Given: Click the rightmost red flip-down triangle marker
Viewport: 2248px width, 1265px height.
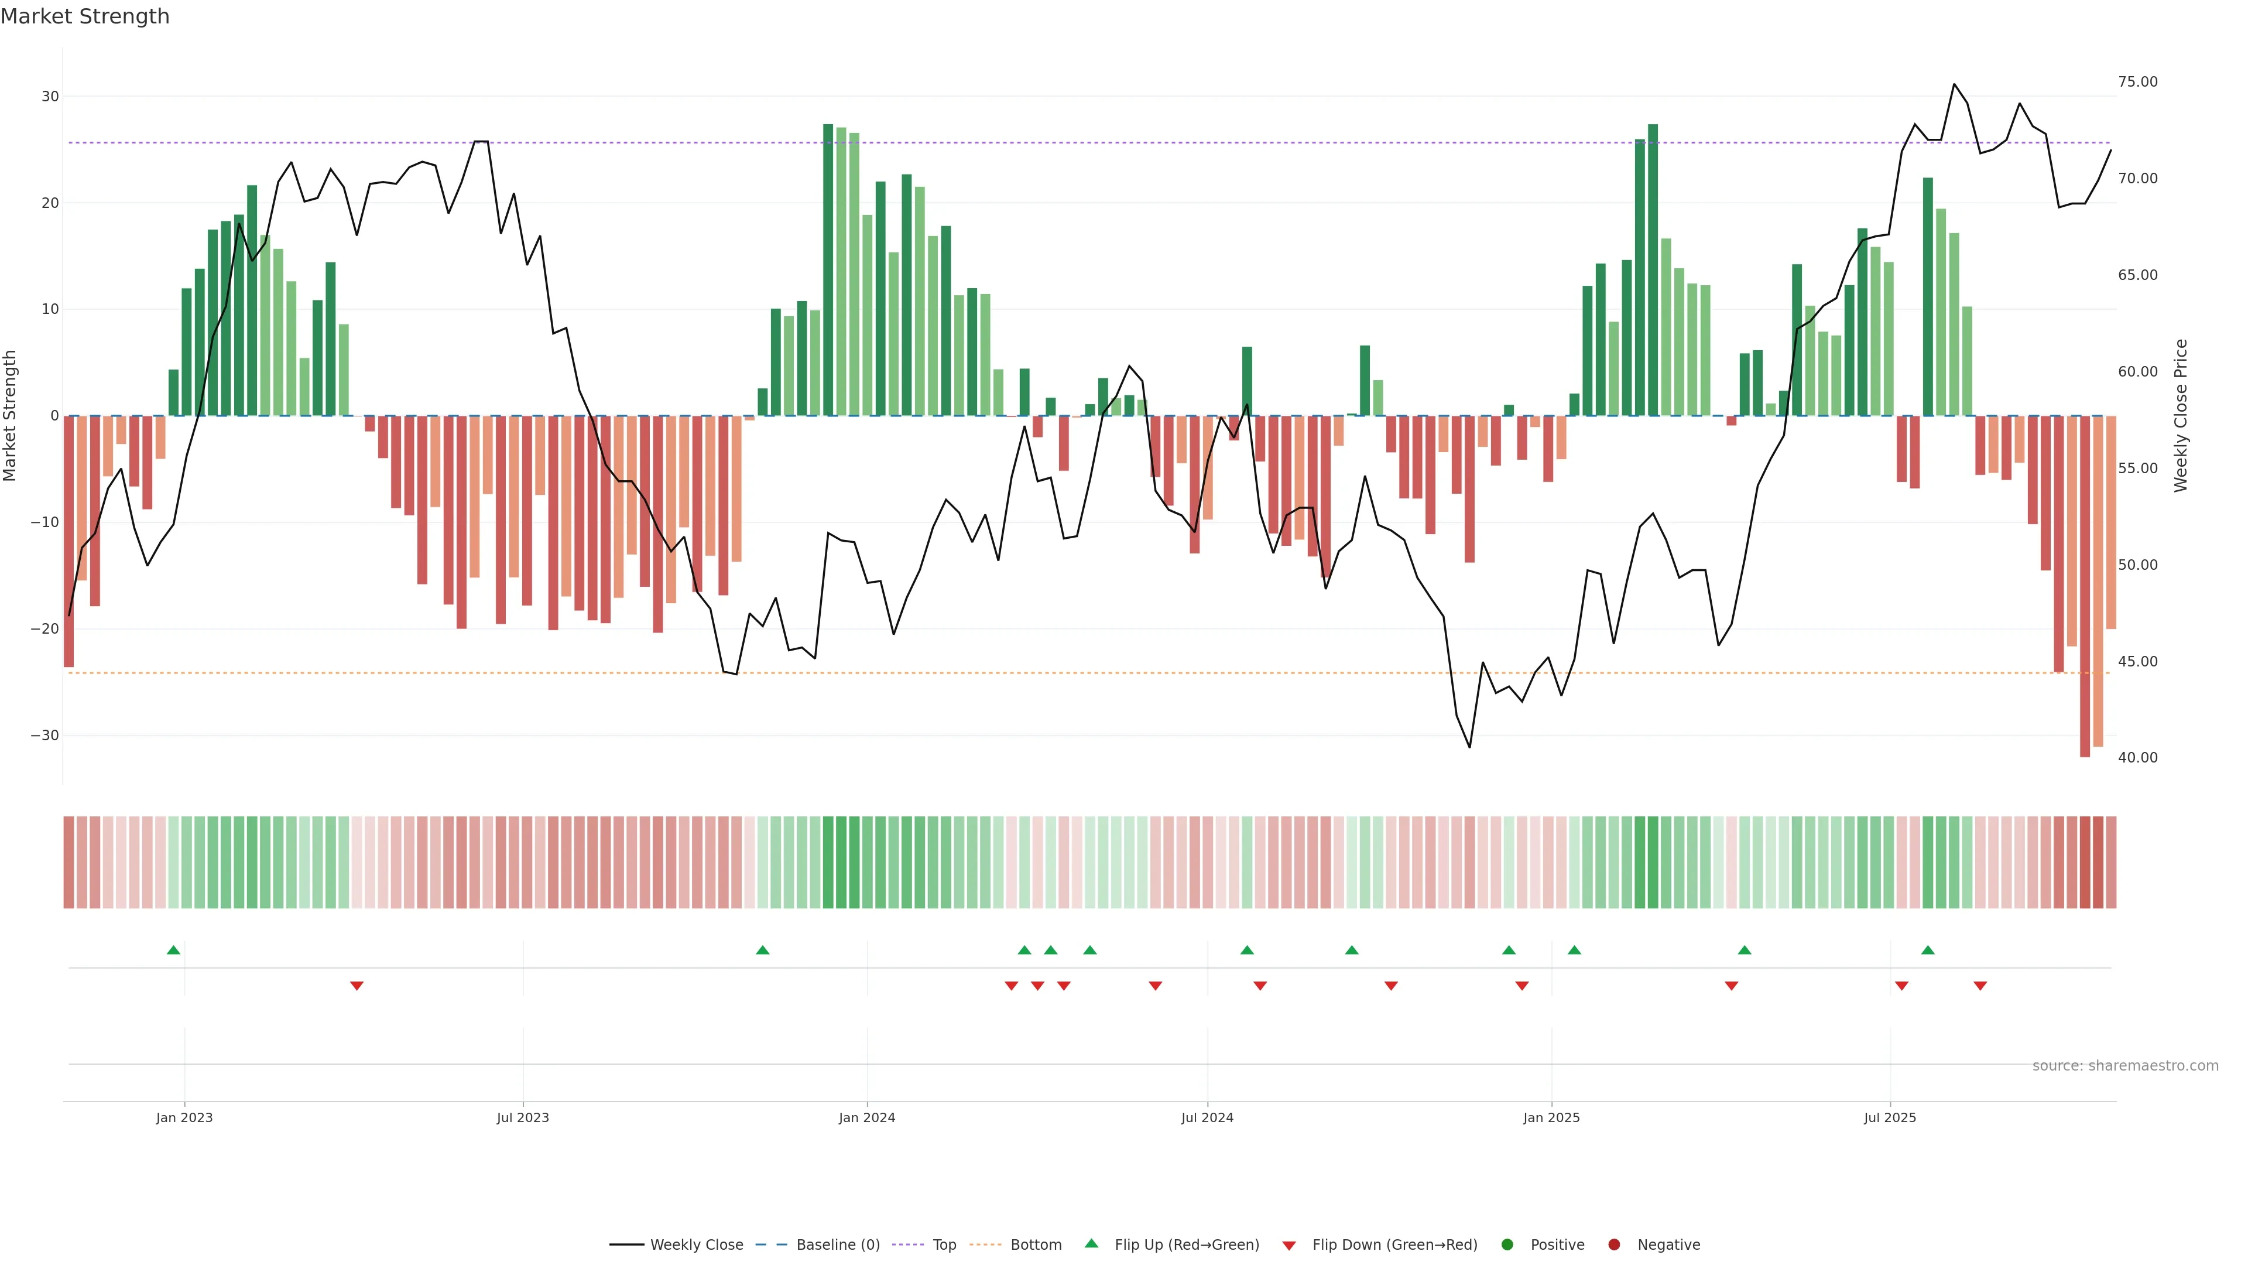Looking at the screenshot, I should [1980, 986].
